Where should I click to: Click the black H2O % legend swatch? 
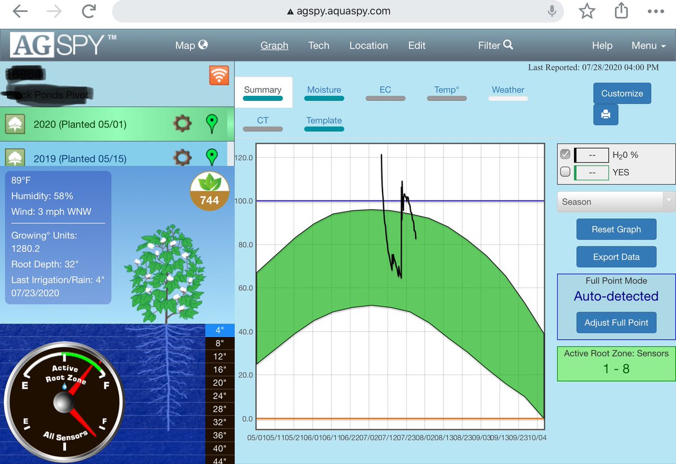(591, 155)
